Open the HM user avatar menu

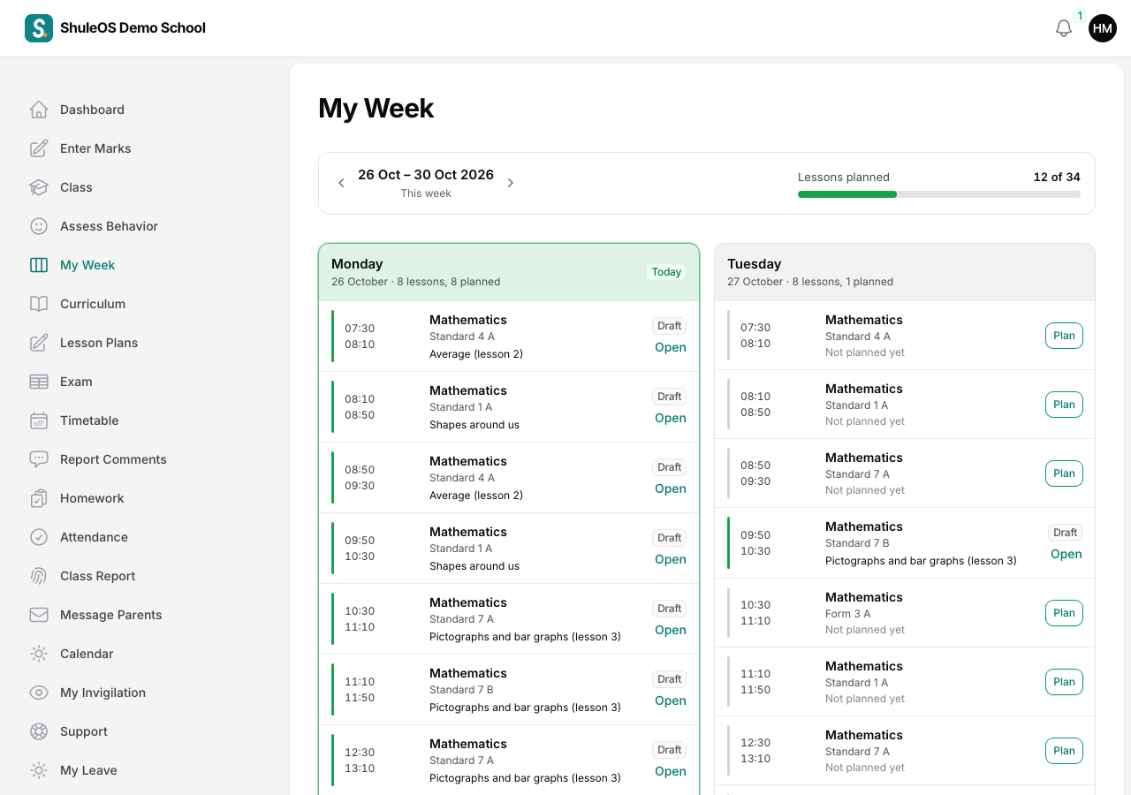tap(1103, 28)
